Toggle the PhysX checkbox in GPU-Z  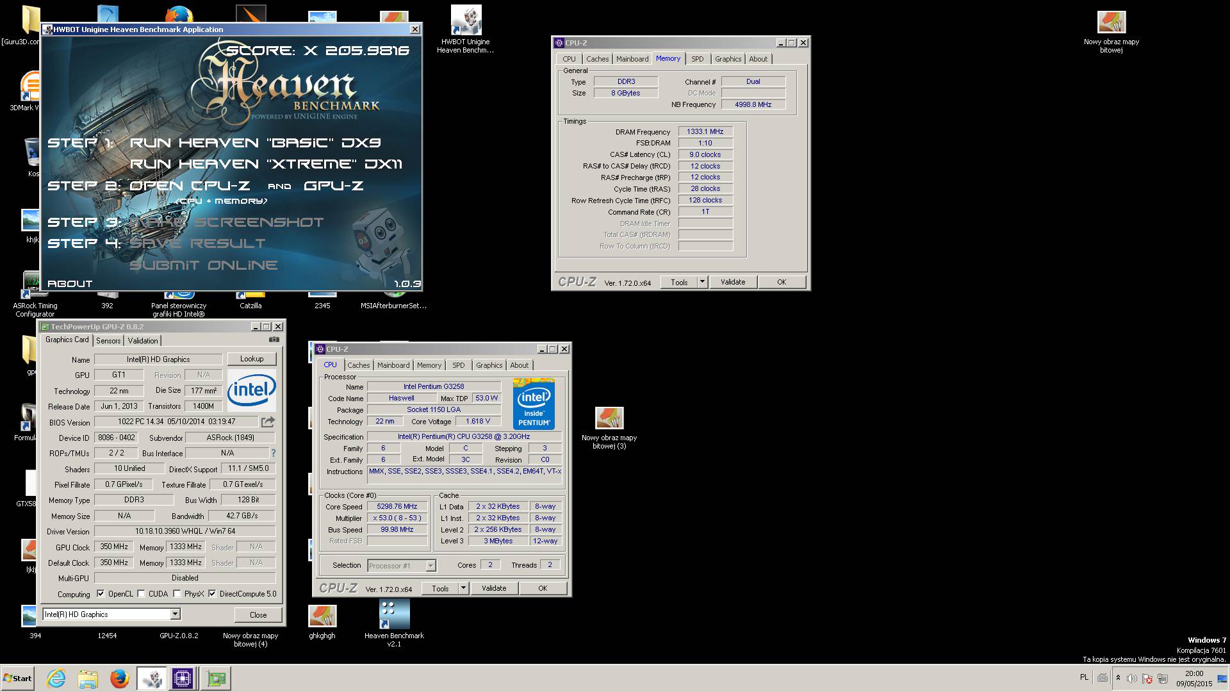pos(177,594)
